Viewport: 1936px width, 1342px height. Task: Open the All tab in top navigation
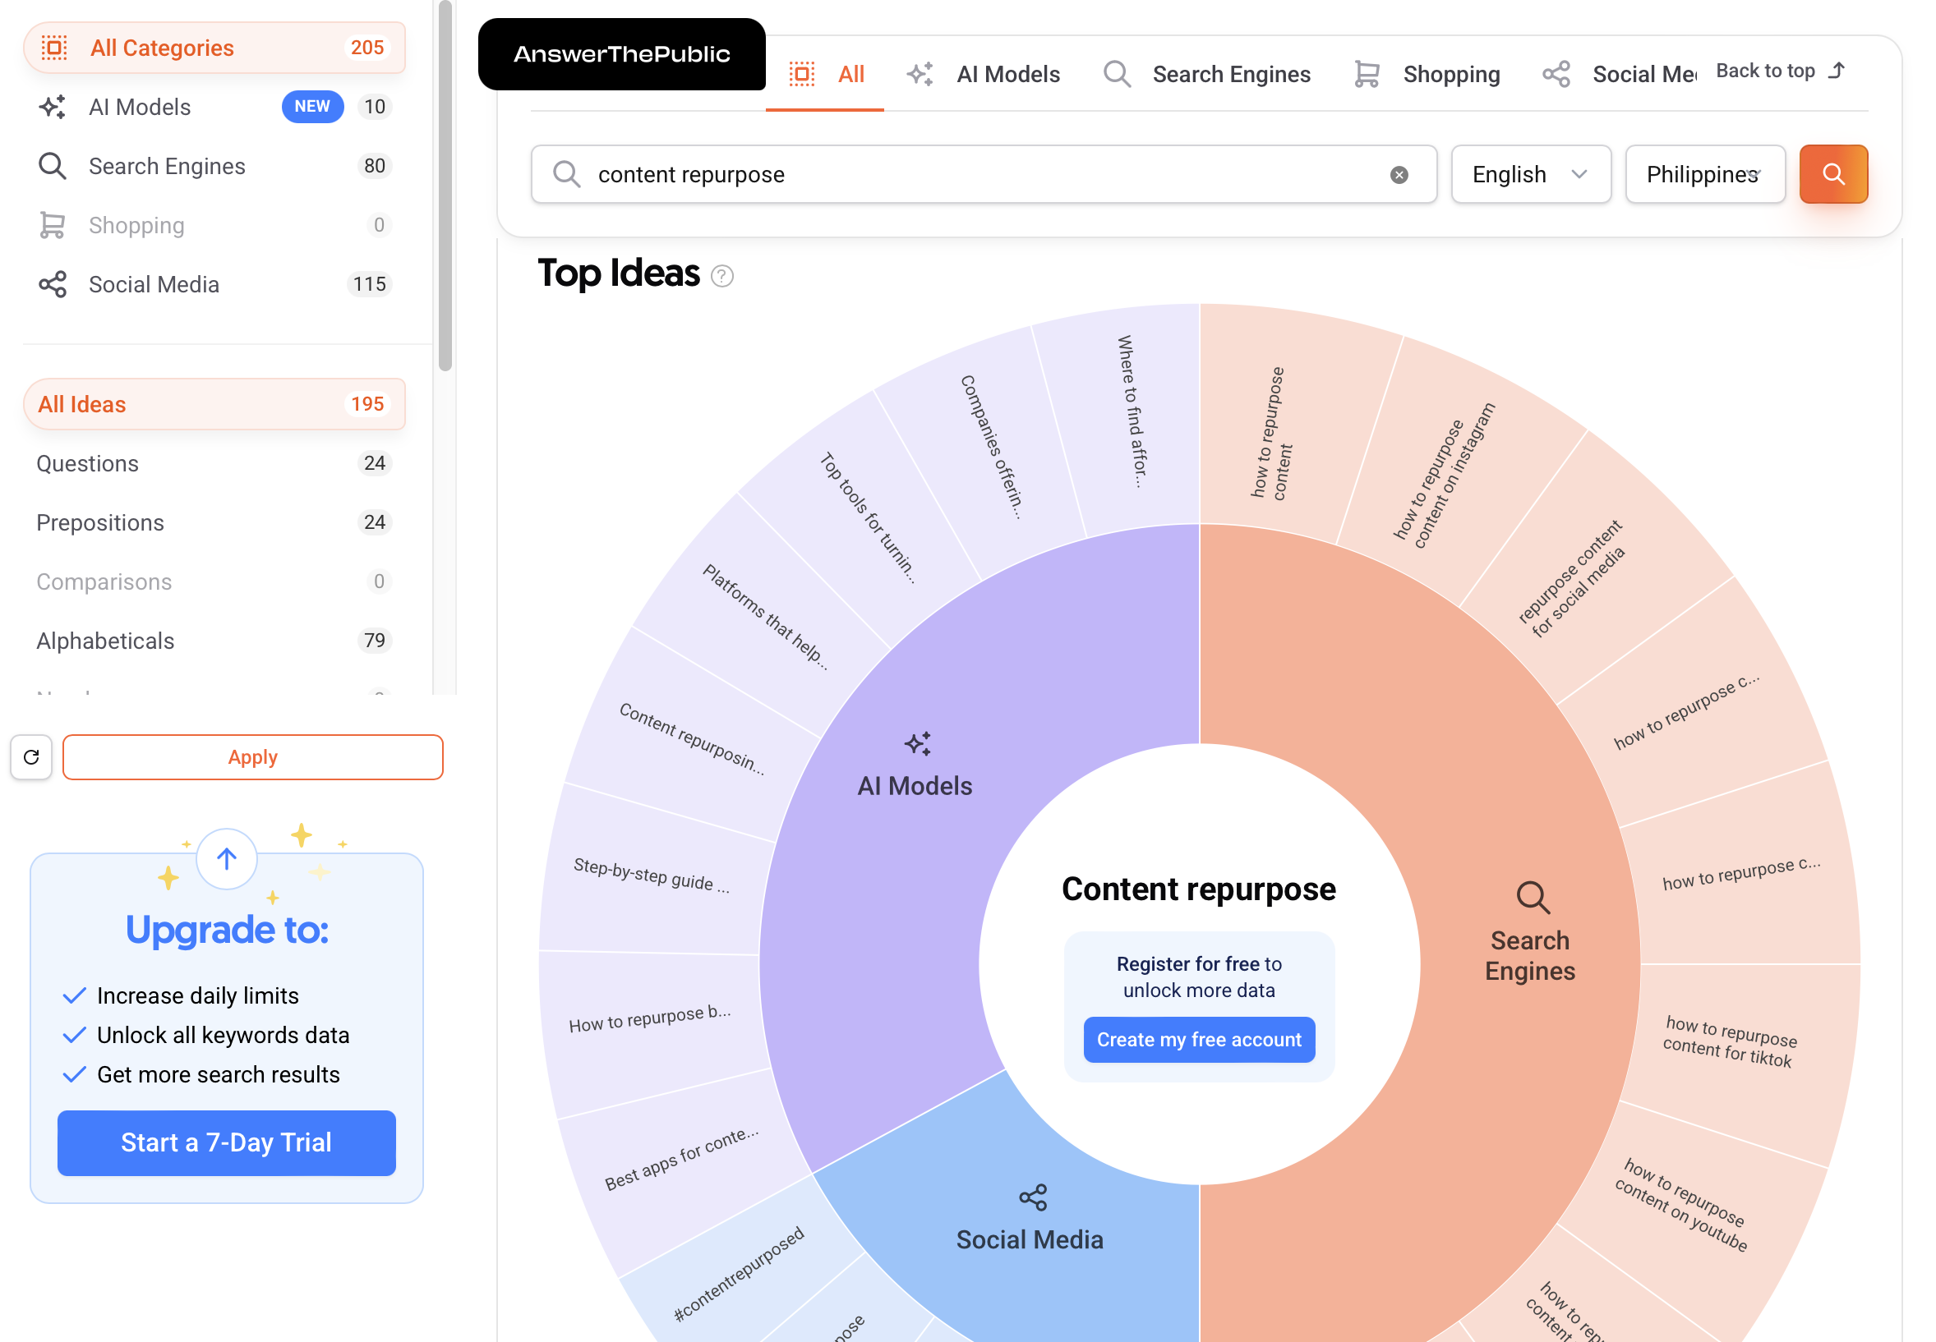(824, 74)
